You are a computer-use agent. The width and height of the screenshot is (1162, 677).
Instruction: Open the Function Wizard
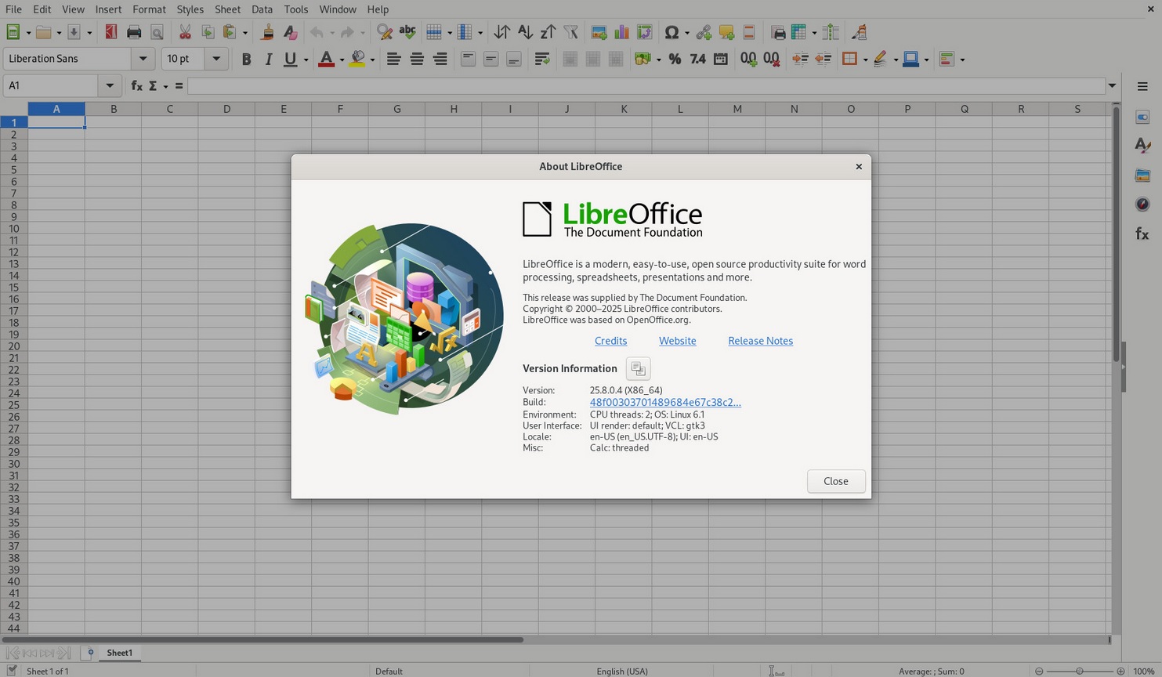tap(136, 85)
